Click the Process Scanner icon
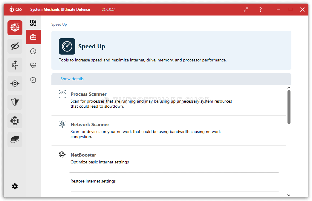312x201 pixels. 62,94
